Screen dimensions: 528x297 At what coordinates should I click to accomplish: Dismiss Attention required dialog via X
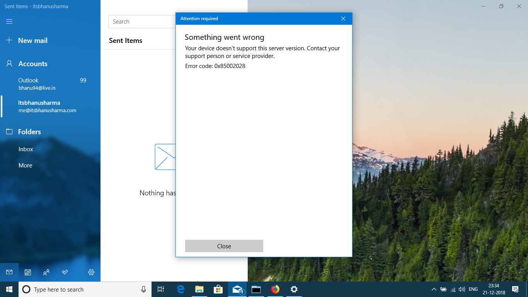343,19
